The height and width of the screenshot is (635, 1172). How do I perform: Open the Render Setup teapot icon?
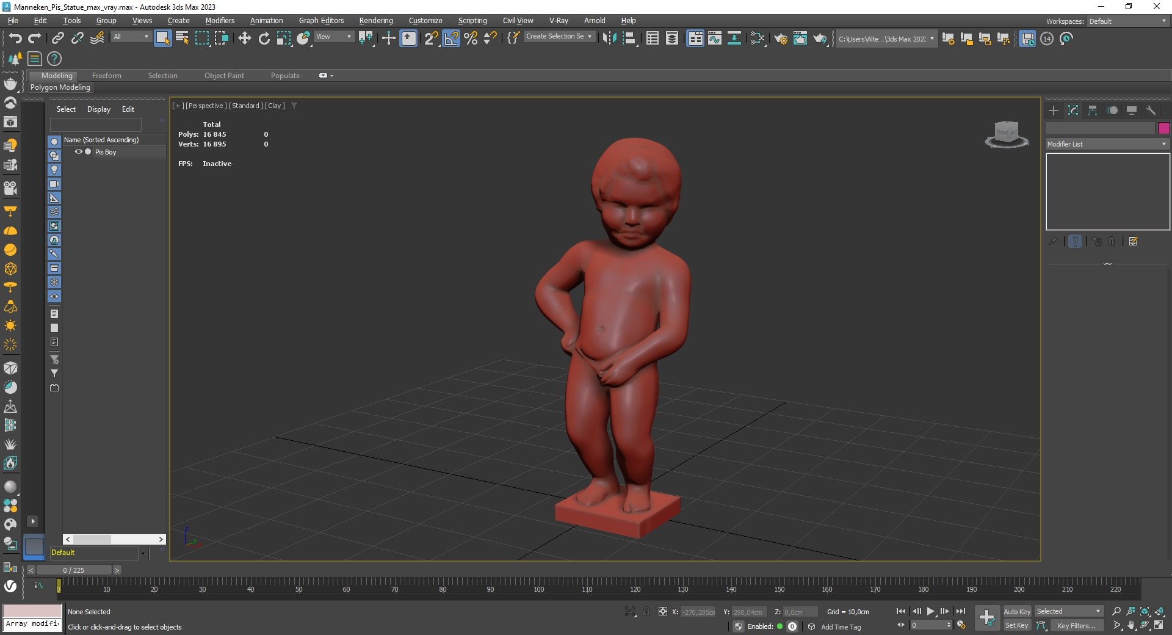click(x=781, y=38)
